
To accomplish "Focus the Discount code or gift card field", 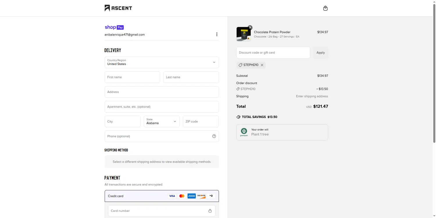I will pyautogui.click(x=273, y=53).
